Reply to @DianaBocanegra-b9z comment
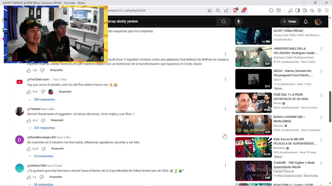Image resolution: width=332 pixels, height=186 pixels. click(58, 149)
